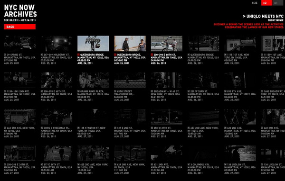
Task: Switch thumbnail size to x2
Action: 266,3
